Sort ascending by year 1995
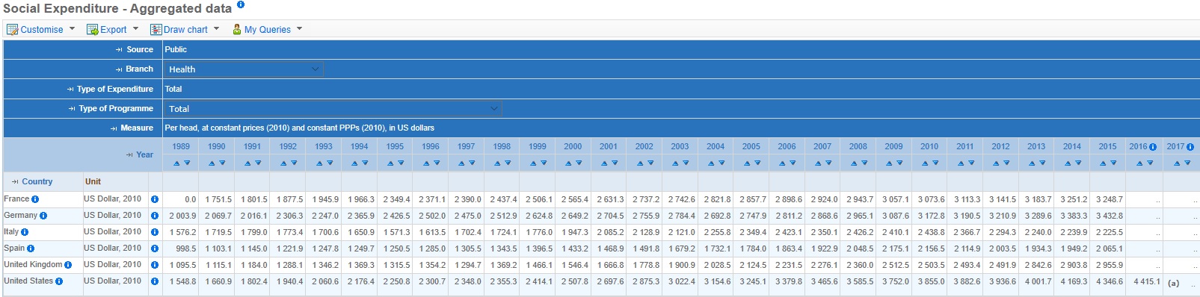 (390, 163)
